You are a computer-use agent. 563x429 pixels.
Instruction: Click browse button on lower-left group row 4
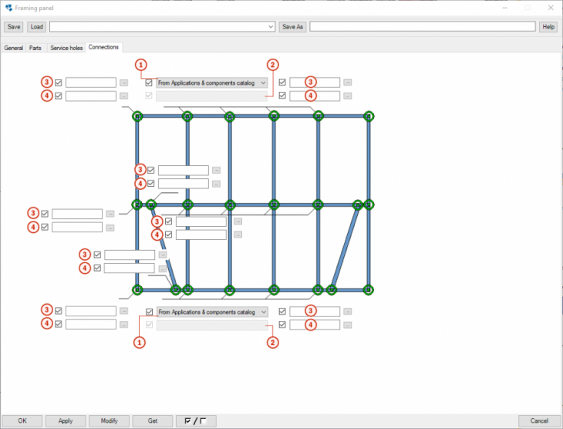[123, 325]
